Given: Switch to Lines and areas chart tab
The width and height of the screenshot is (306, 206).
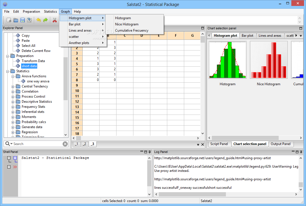Looking at the screenshot, I should 270,36.
